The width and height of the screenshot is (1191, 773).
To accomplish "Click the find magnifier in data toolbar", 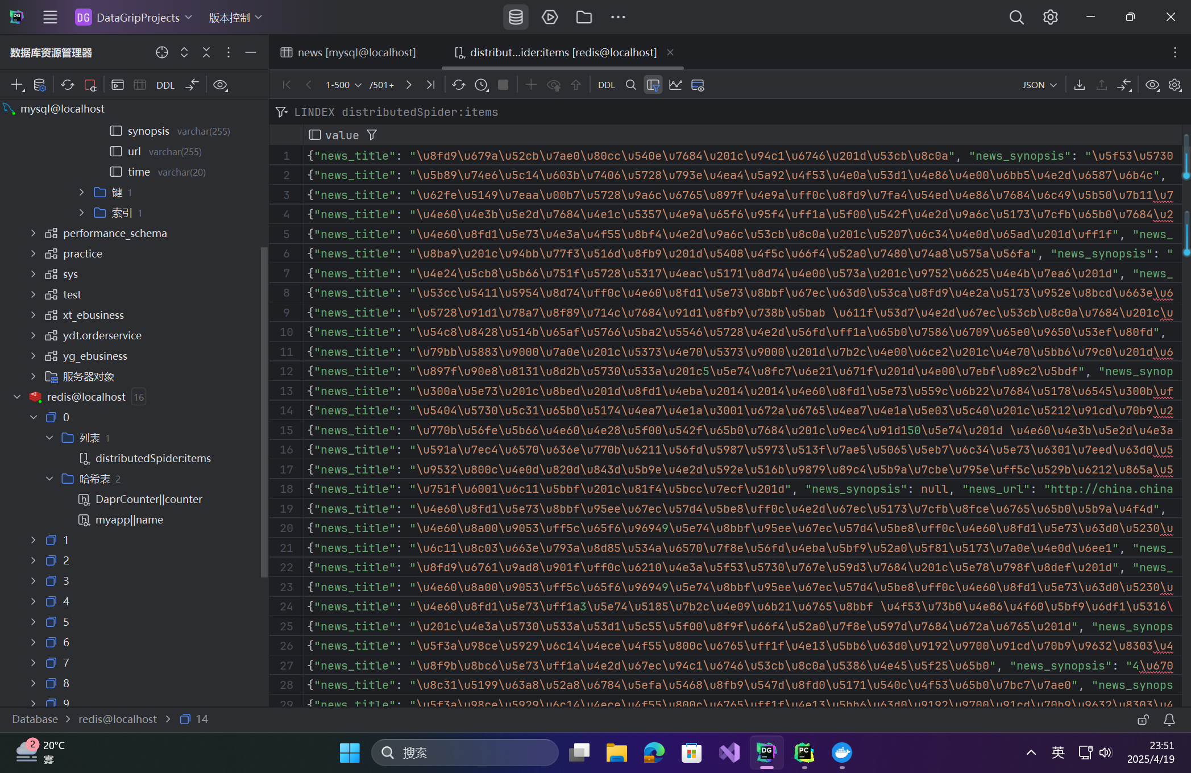I will click(x=630, y=85).
